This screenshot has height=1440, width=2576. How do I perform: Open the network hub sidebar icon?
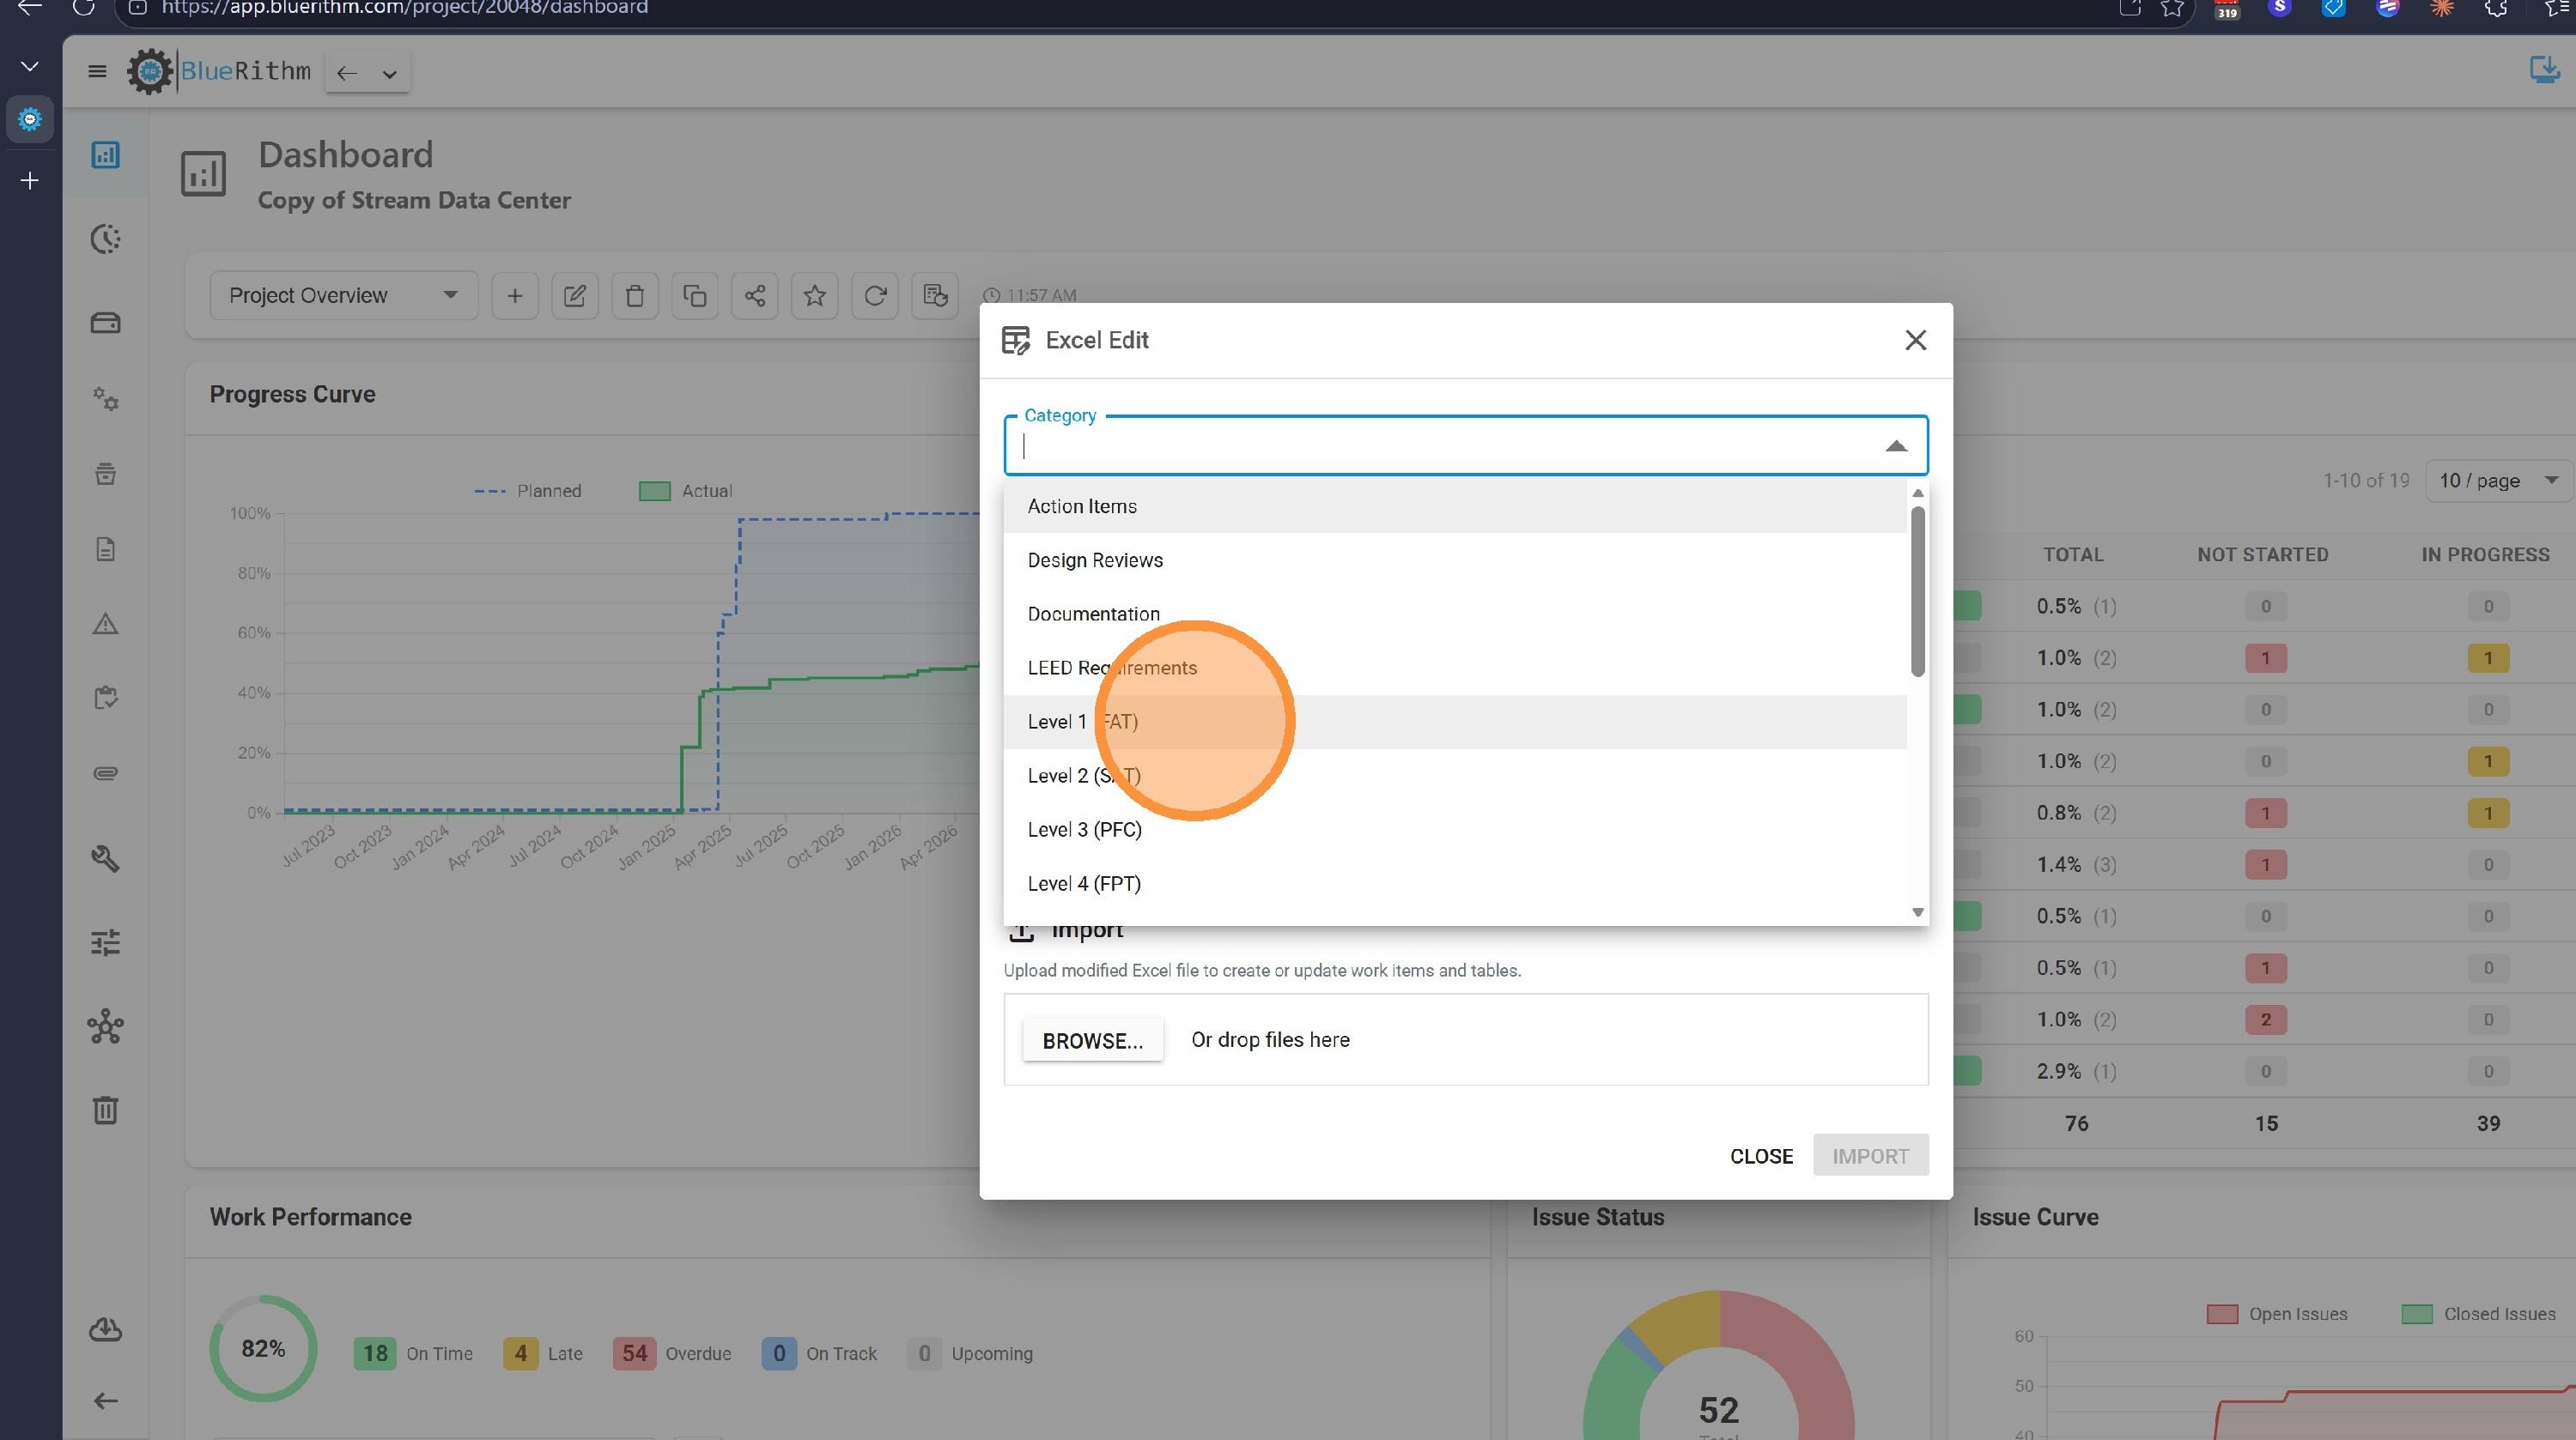[105, 1026]
